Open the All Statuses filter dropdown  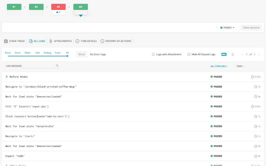tap(219, 66)
